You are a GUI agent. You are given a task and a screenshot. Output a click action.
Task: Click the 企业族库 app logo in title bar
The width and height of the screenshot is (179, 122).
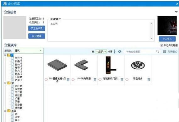tap(5, 4)
